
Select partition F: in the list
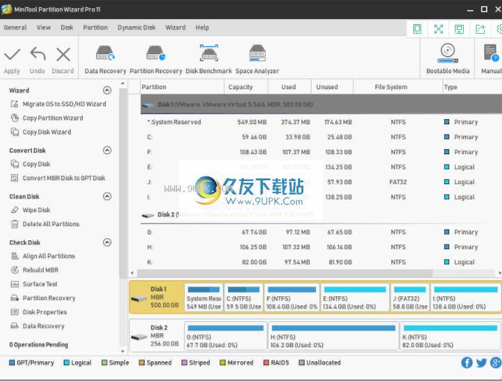point(321,152)
